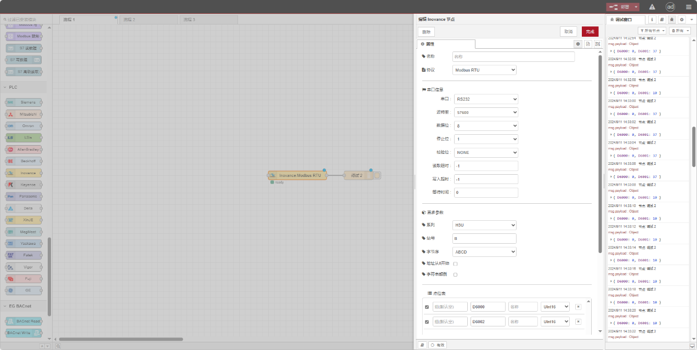This screenshot has height=350, width=697.
Task: Click the warning triangle icon in header
Action: [x=652, y=7]
